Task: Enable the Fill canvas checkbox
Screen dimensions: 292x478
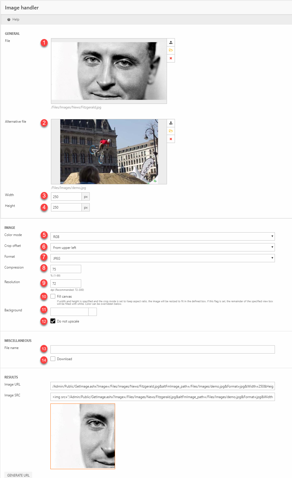Action: tap(53, 296)
